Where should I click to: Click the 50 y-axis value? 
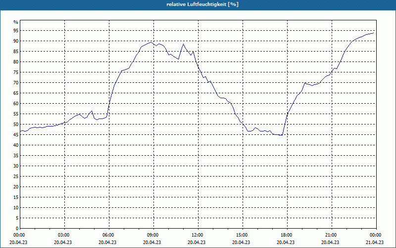coord(16,124)
